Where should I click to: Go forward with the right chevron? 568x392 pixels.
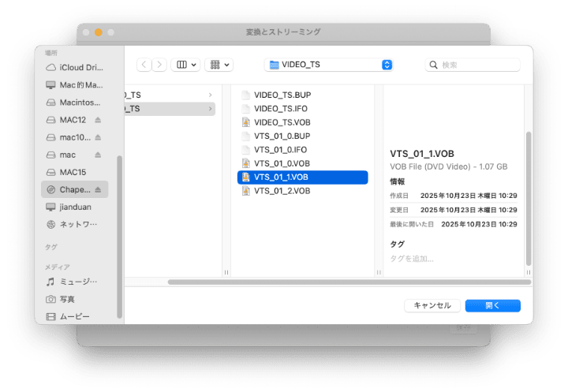(159, 65)
